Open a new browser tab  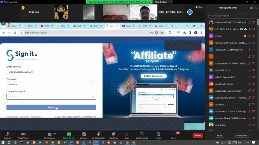[x=172, y=26]
